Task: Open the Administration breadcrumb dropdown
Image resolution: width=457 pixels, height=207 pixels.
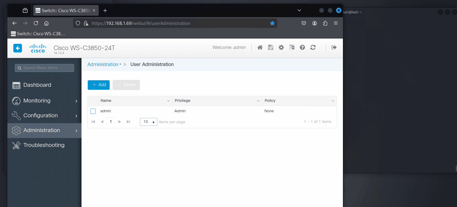Action: 104,64
